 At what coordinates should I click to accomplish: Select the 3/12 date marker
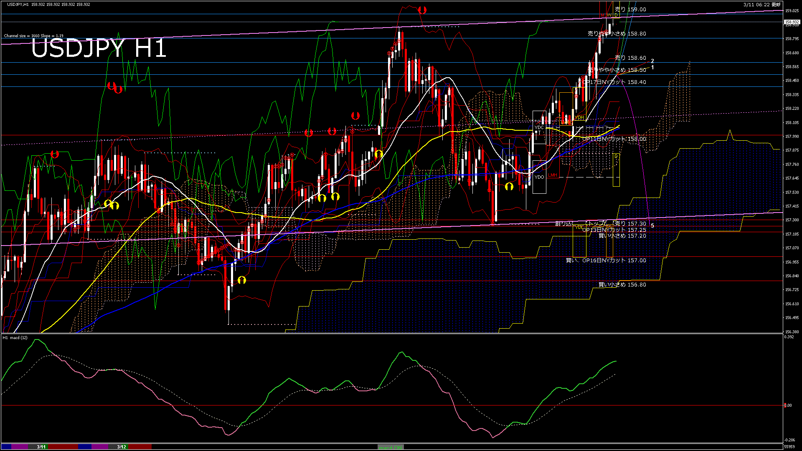coord(122,447)
